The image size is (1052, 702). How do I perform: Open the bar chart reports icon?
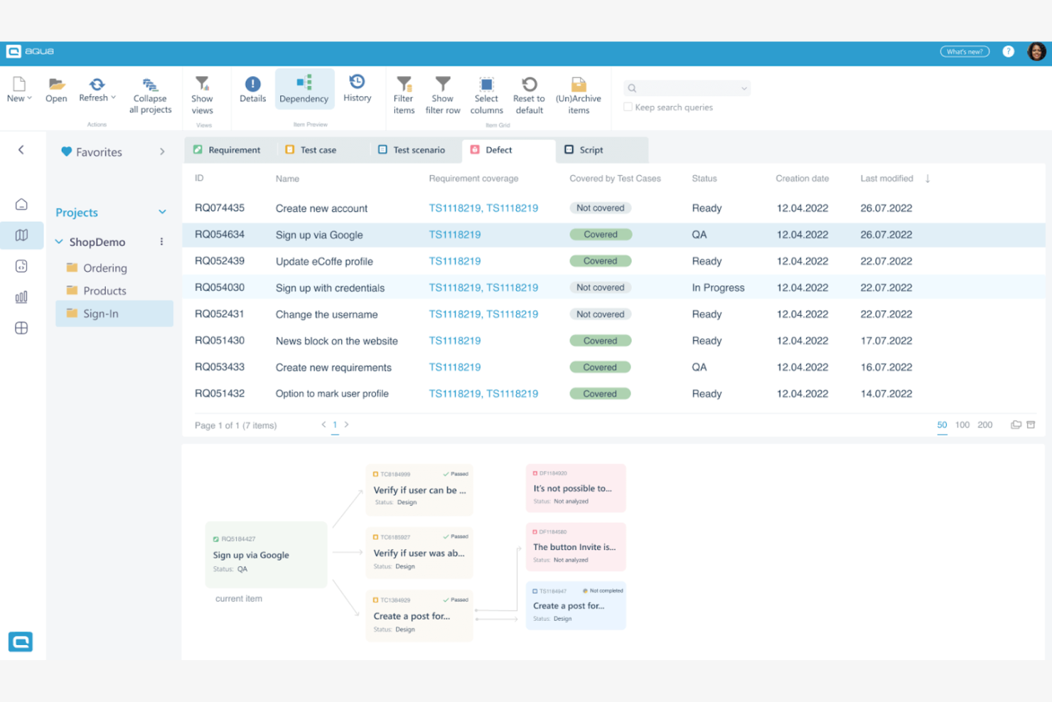point(21,297)
